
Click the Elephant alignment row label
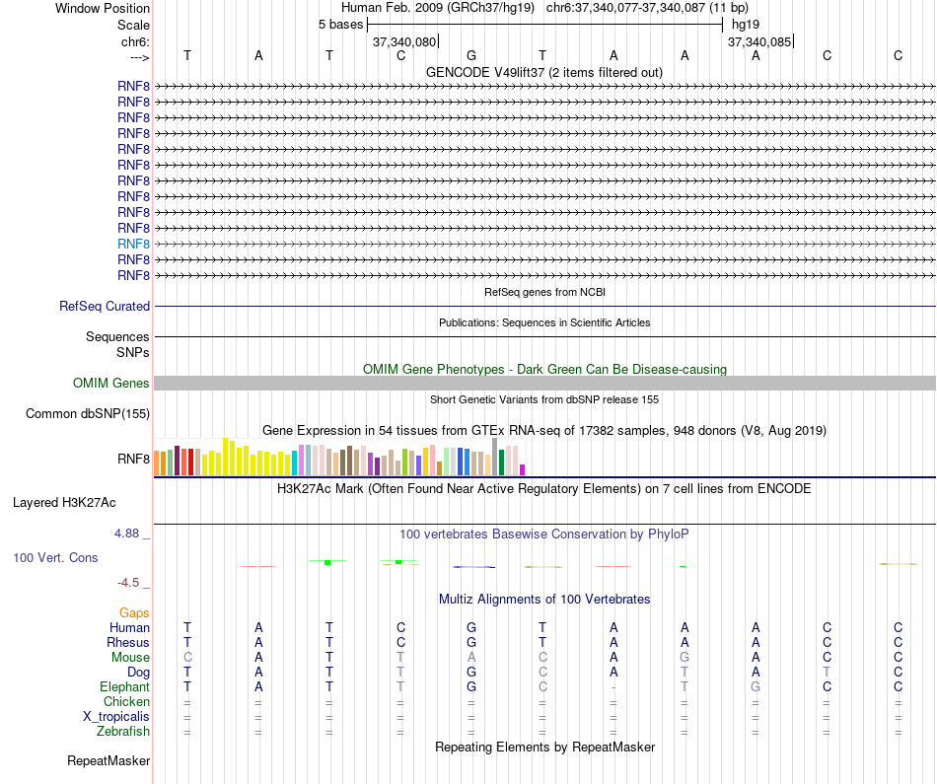coord(124,686)
